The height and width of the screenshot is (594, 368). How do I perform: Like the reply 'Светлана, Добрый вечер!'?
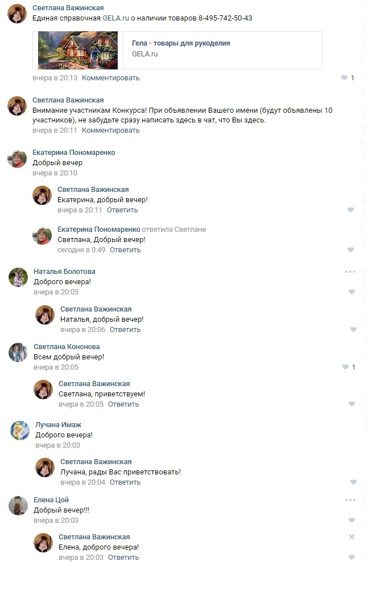pyautogui.click(x=350, y=250)
